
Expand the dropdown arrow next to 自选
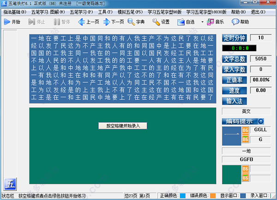[203, 22]
